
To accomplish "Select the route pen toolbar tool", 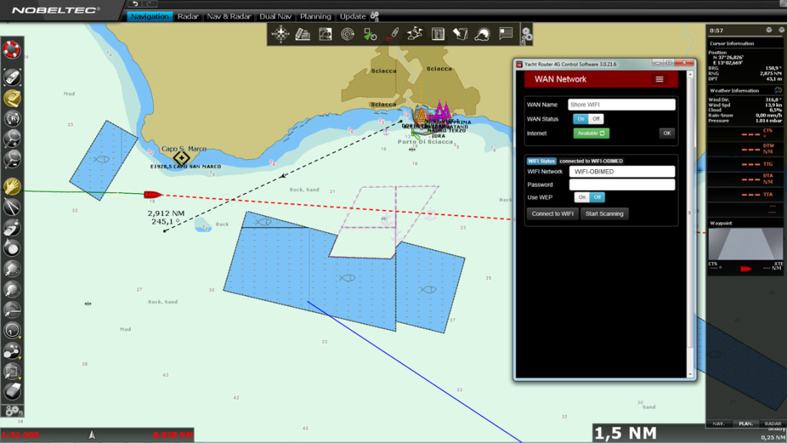I will click(x=393, y=34).
